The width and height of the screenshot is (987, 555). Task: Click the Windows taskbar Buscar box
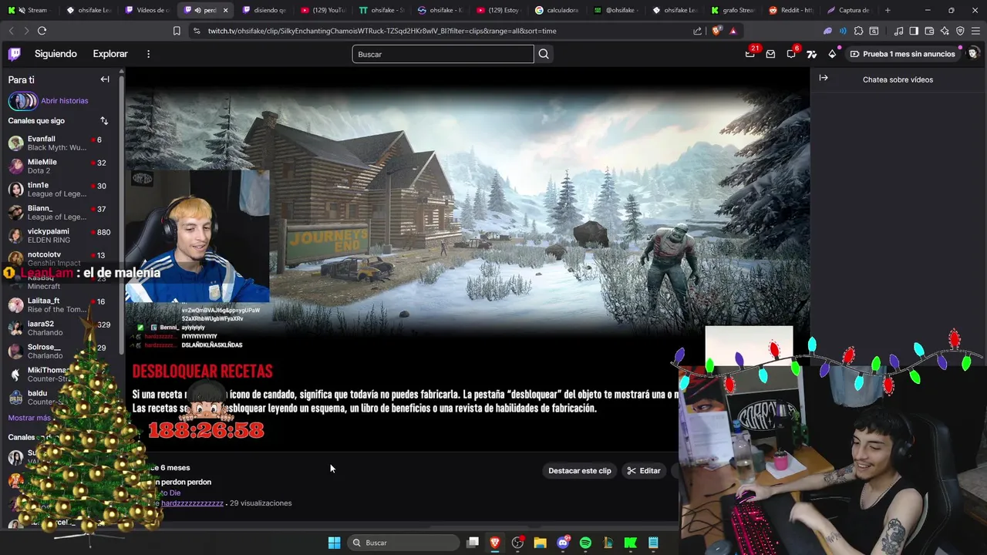[404, 543]
